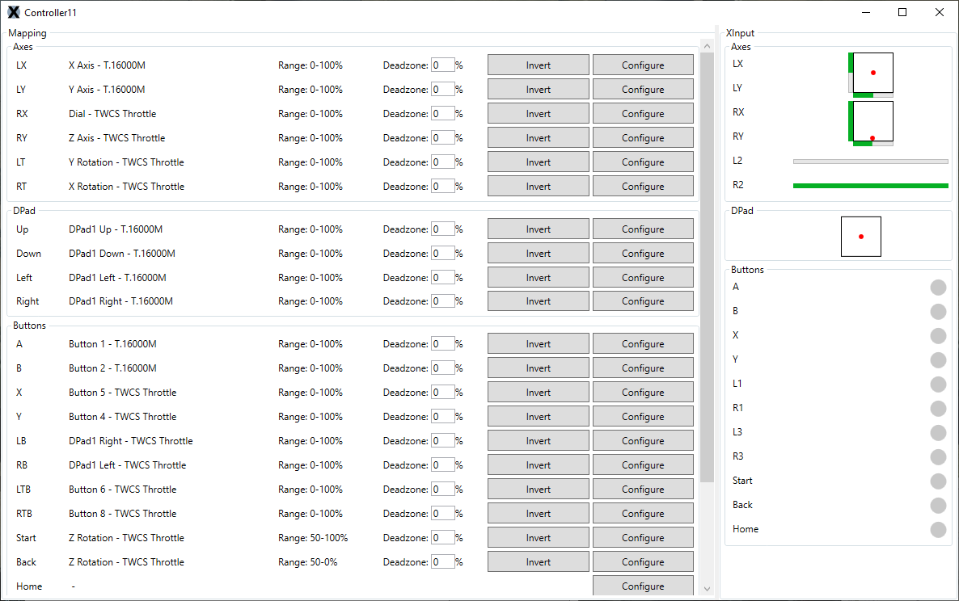Image resolution: width=959 pixels, height=601 pixels.
Task: Click the A button deadzone field
Action: tap(442, 344)
